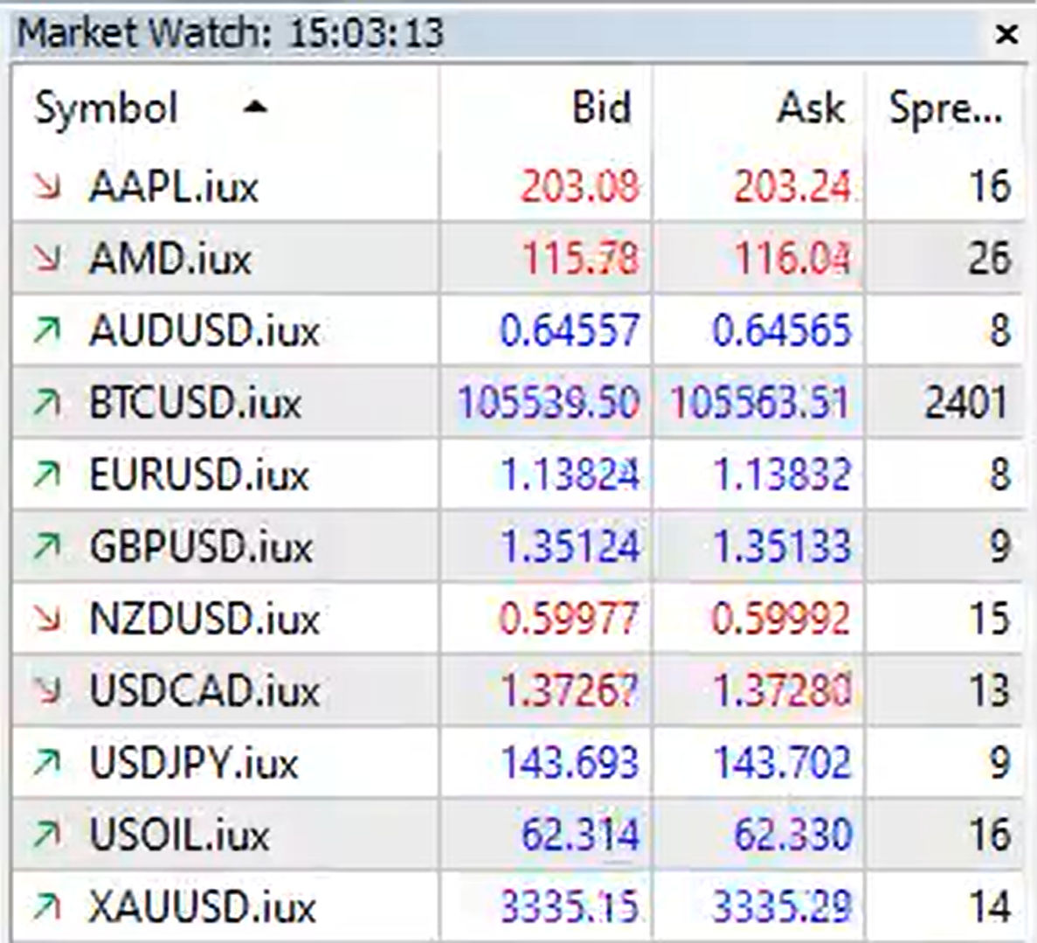Click the GBPUSD bid 1.35124
Screen dimensions: 1037x943
pyautogui.click(x=570, y=547)
